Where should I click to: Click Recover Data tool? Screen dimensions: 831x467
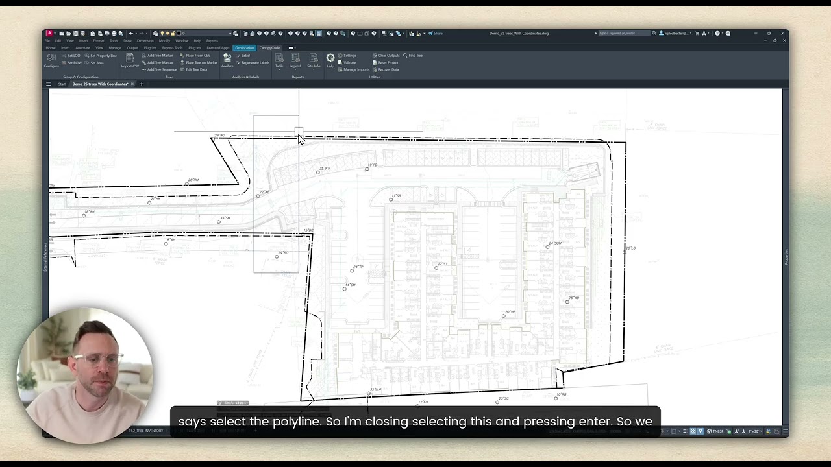tap(386, 69)
